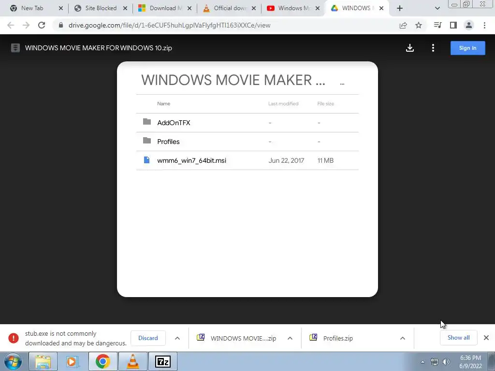Screen dimensions: 495x371
Task: Click the network tray icon
Action: pos(435,362)
